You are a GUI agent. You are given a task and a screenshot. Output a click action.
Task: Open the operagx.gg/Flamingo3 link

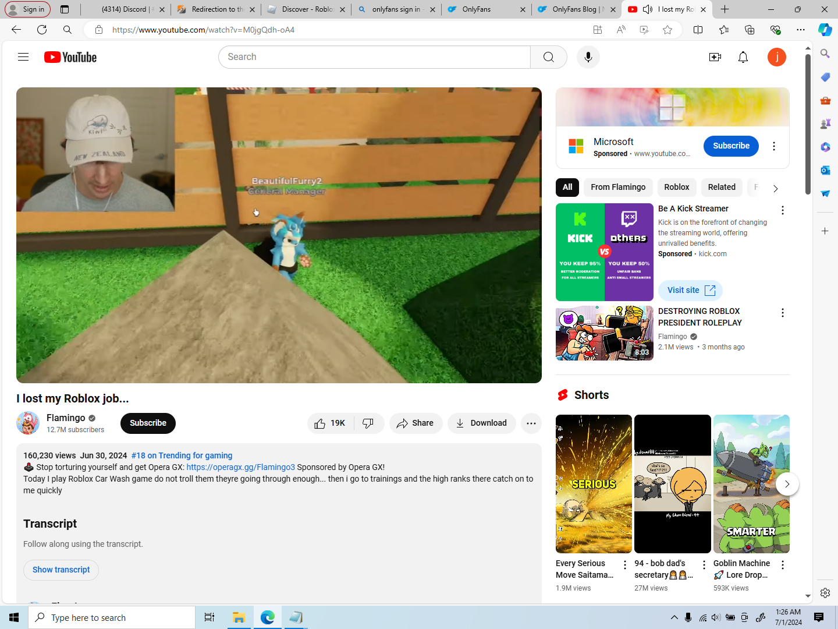(x=240, y=467)
